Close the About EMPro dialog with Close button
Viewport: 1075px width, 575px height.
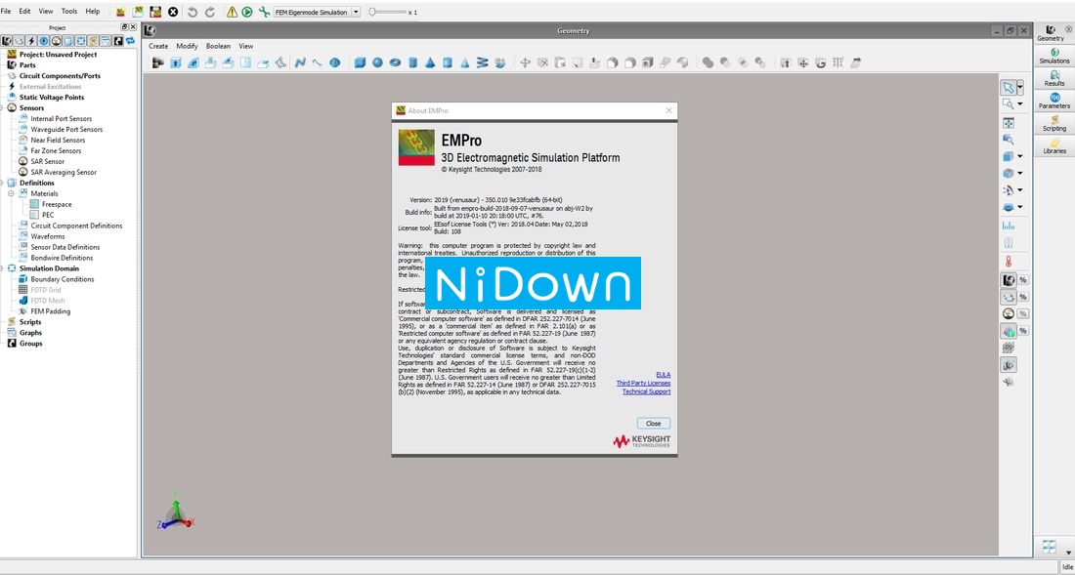653,423
